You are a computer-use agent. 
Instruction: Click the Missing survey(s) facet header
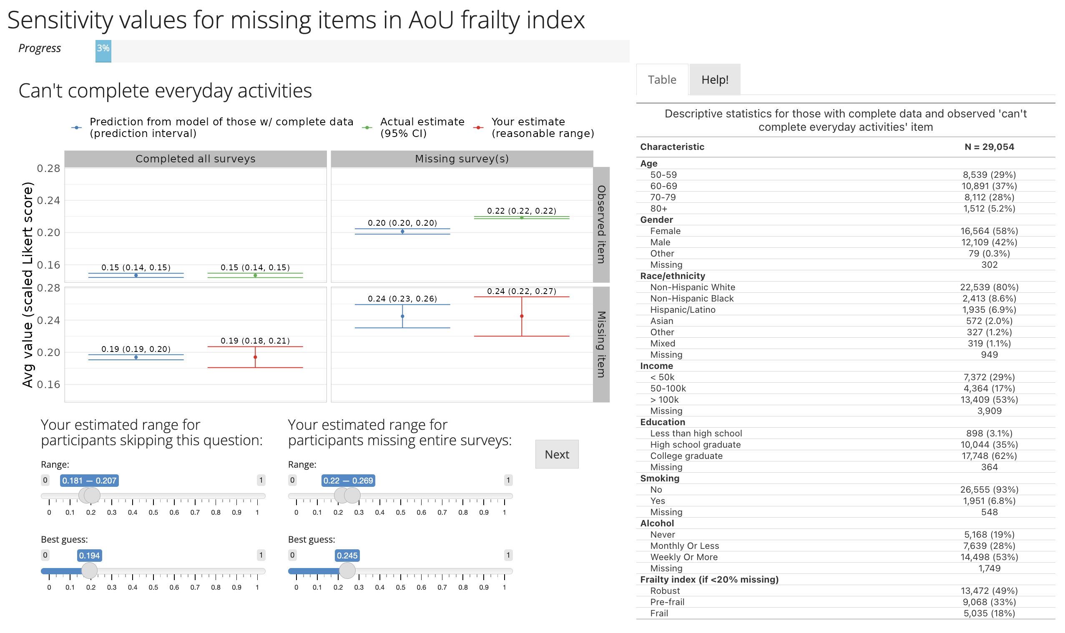[462, 159]
